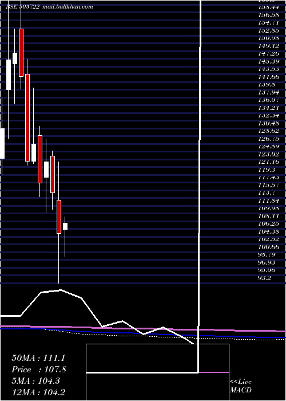Select the 145.39 price axis label
Image resolution: width=286 pixels, height=401 pixels.
(x=268, y=61)
